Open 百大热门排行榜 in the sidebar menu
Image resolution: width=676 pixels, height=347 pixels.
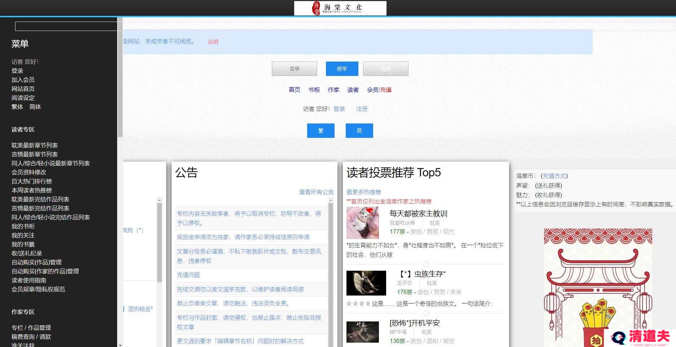(32, 181)
